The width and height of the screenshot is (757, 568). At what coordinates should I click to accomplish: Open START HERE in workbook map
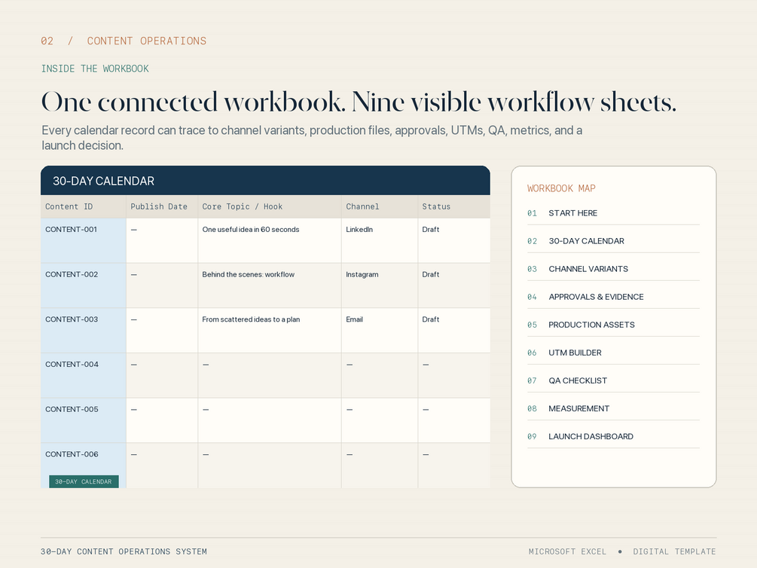coord(613,213)
